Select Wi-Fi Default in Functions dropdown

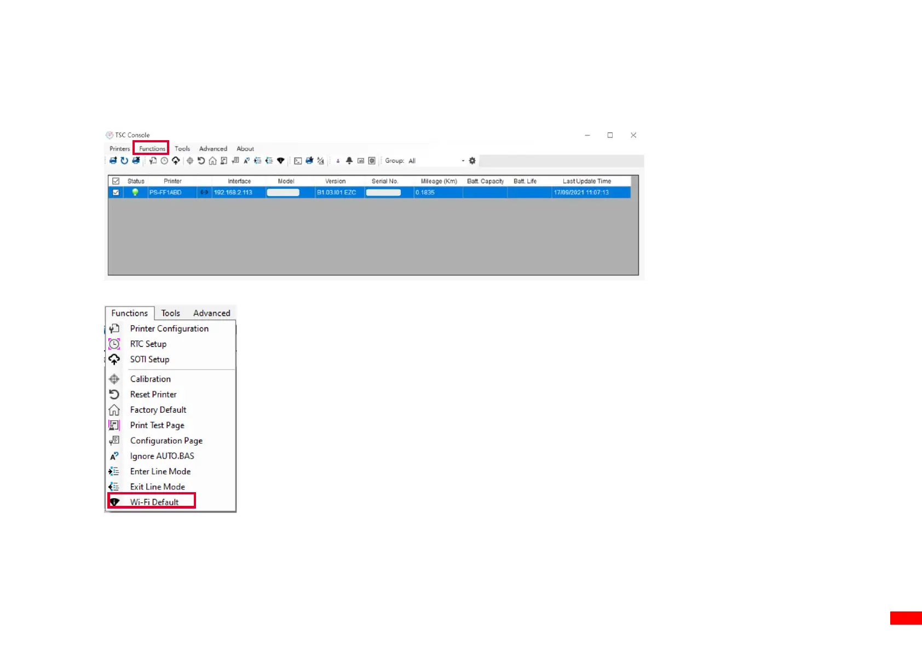(171, 501)
